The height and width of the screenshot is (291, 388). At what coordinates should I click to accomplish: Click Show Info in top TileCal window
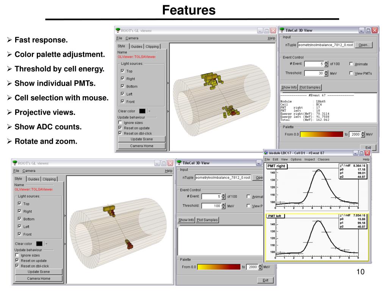pos(289,88)
